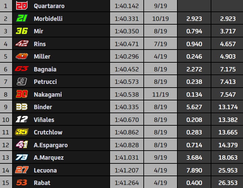Click Quartararo's number 20 badge icon
This screenshot has width=243, height=188.
point(22,6)
